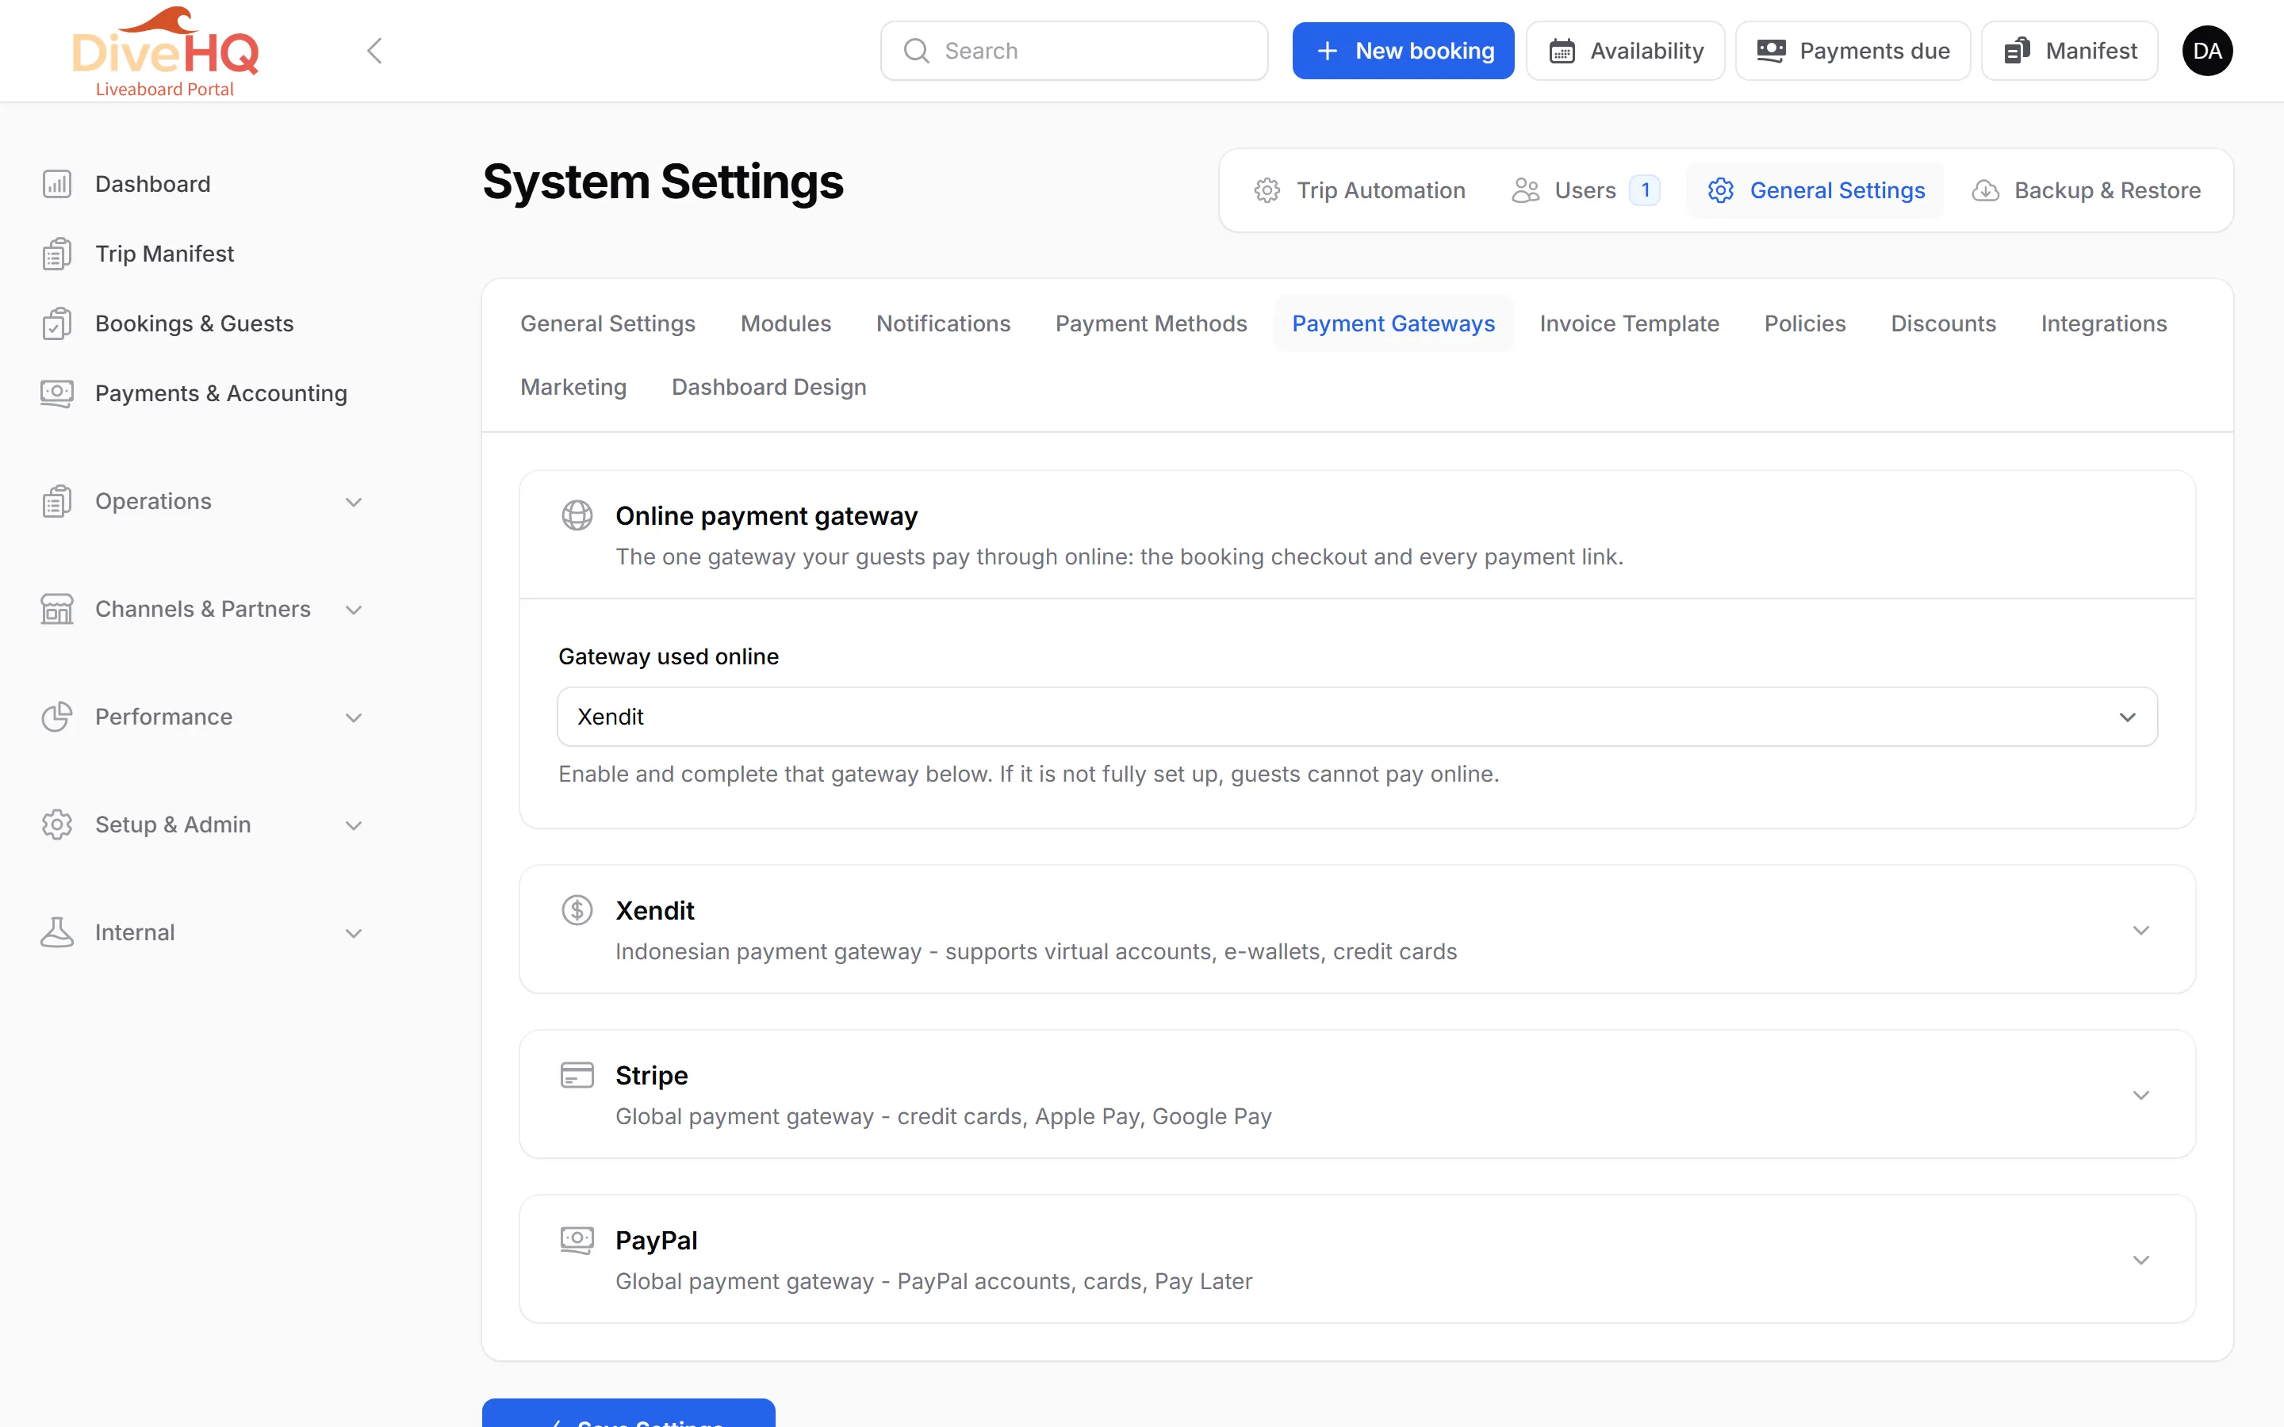2284x1427 pixels.
Task: Open the DA user avatar menu
Action: [x=2206, y=51]
